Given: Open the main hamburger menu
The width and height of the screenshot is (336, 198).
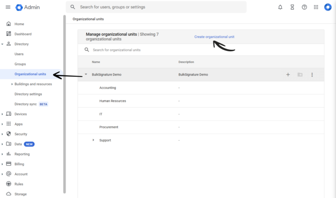Looking at the screenshot, I should [8, 7].
